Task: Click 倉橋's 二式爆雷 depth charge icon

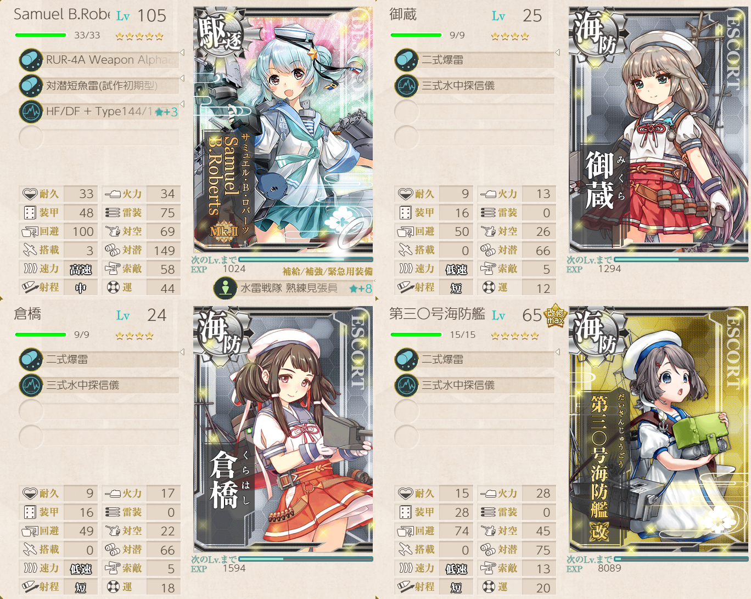Action: click(31, 359)
